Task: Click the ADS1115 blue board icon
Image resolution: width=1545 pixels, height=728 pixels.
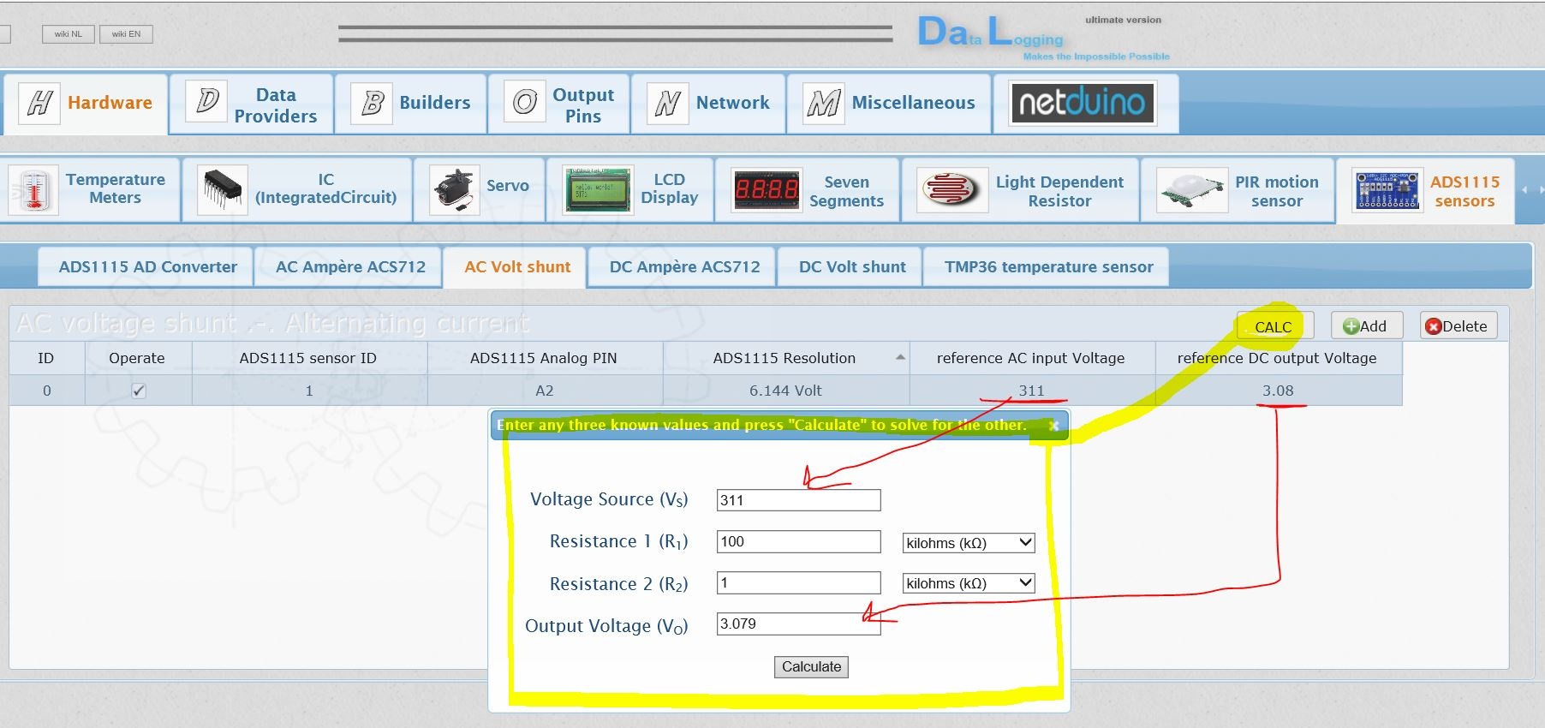Action: pos(1387,190)
